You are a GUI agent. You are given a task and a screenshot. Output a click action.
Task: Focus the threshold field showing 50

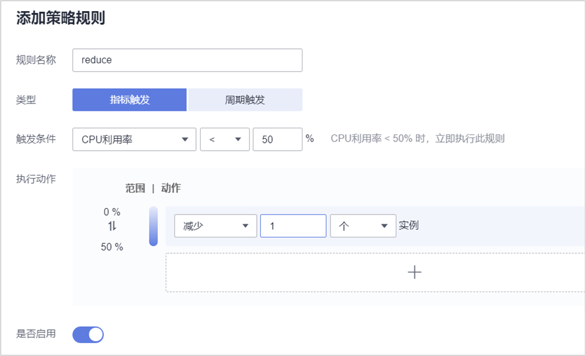coord(277,139)
